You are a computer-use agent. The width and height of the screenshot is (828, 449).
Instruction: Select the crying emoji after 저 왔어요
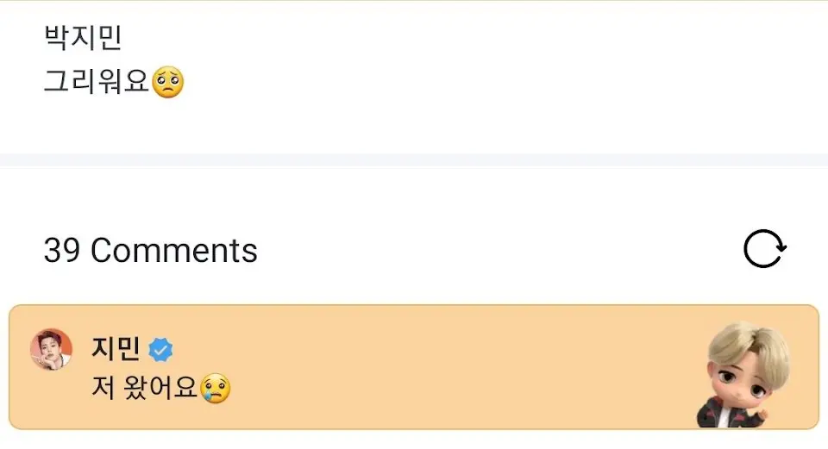click(x=216, y=389)
